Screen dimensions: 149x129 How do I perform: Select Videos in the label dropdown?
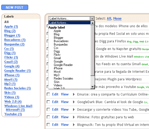[58, 85]
